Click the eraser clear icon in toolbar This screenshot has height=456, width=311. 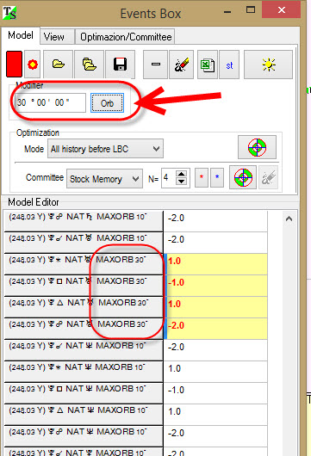pyautogui.click(x=181, y=65)
